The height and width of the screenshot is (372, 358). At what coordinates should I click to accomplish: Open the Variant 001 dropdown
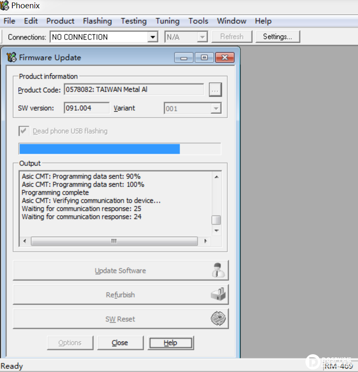[216, 108]
